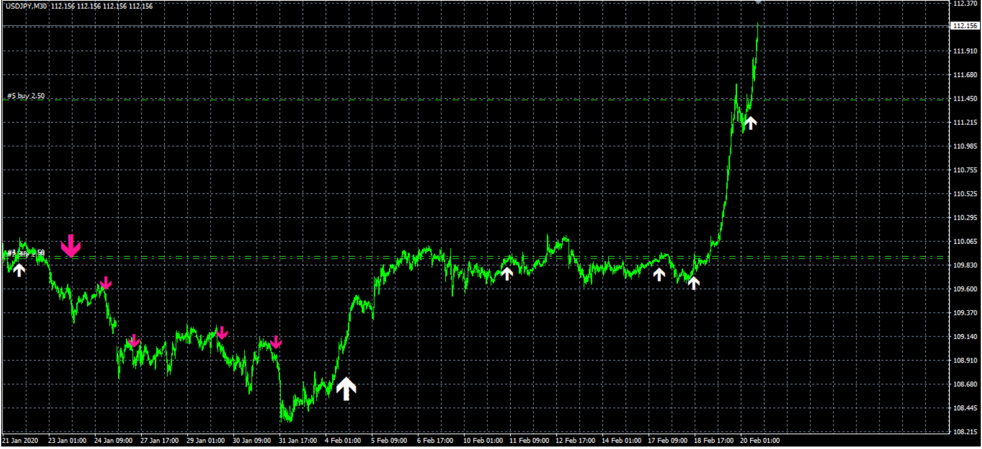Click small pink down arrow above 24 Jan 09:00
This screenshot has height=449, width=982.
[106, 283]
